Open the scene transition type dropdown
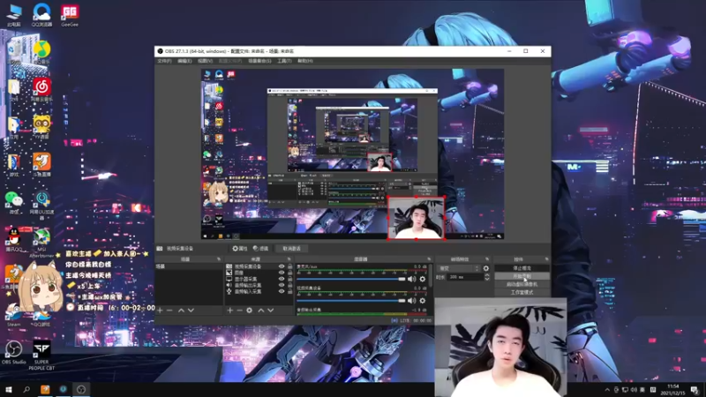 [x=459, y=268]
